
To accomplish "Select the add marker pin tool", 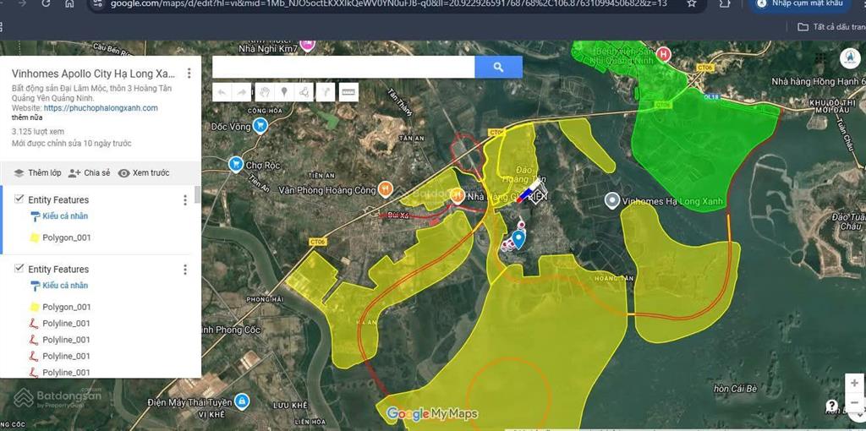I will (x=284, y=92).
